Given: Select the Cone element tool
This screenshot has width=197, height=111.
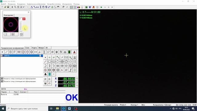Looking at the screenshot, I should pos(65,52).
